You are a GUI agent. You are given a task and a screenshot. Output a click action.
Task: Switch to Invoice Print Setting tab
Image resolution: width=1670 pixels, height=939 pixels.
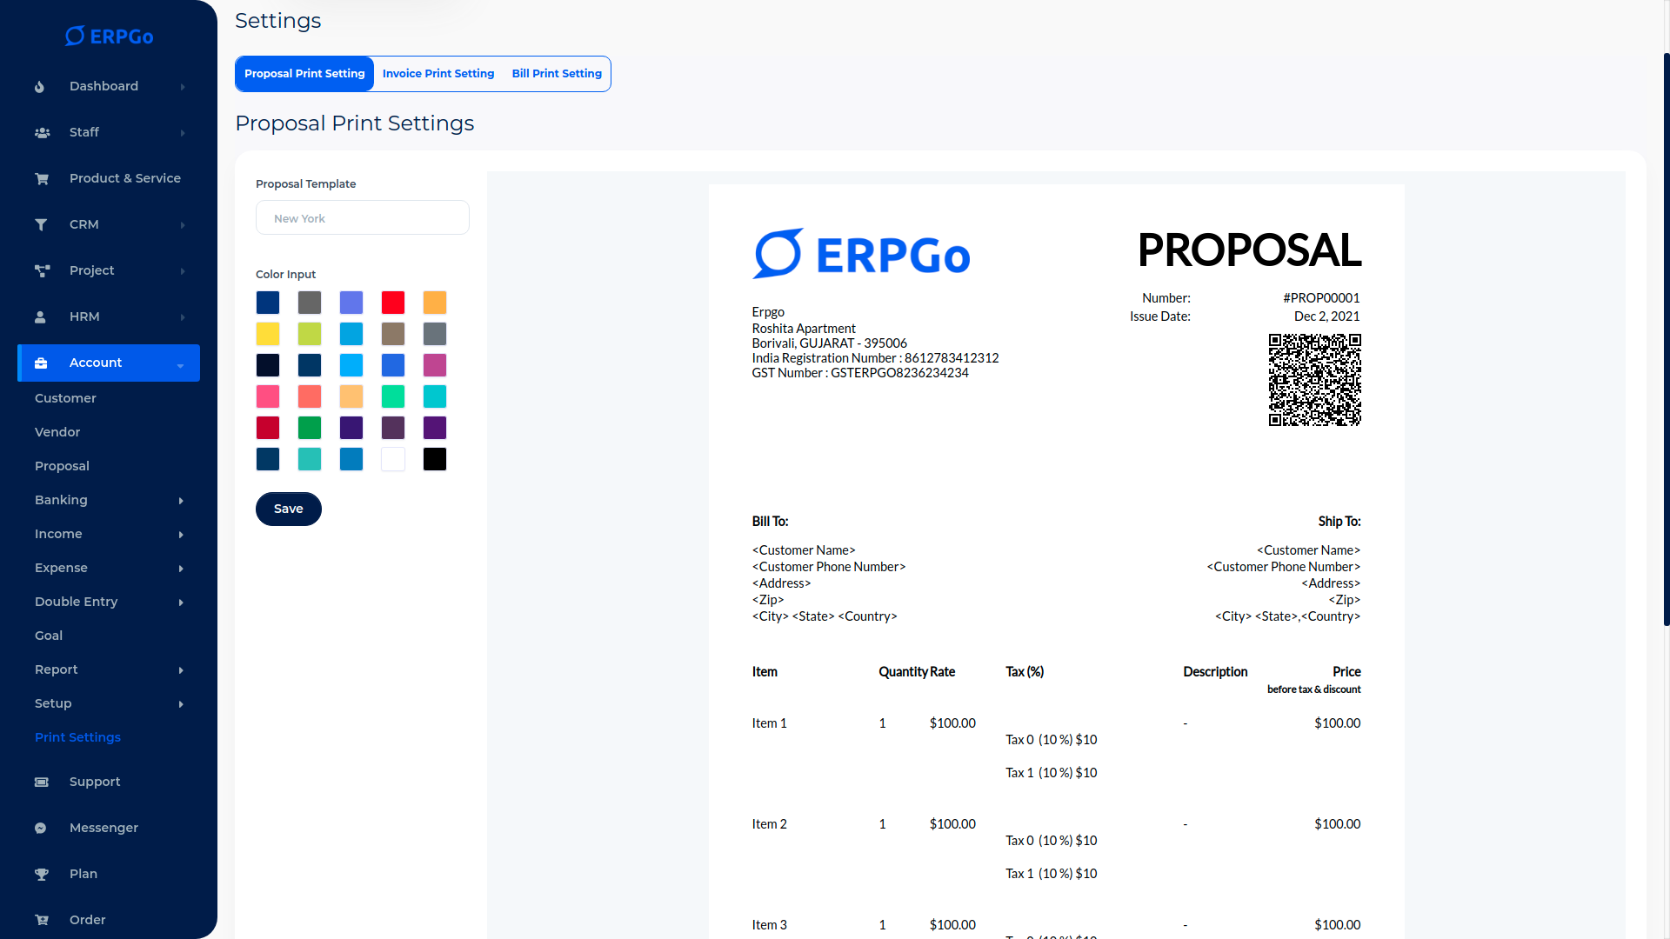[438, 74]
